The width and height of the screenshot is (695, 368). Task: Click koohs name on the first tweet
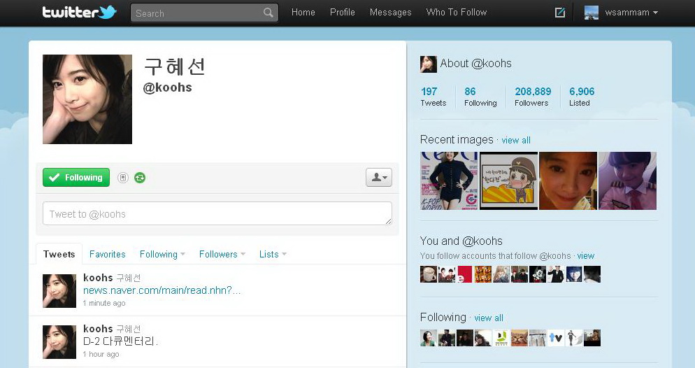point(98,278)
